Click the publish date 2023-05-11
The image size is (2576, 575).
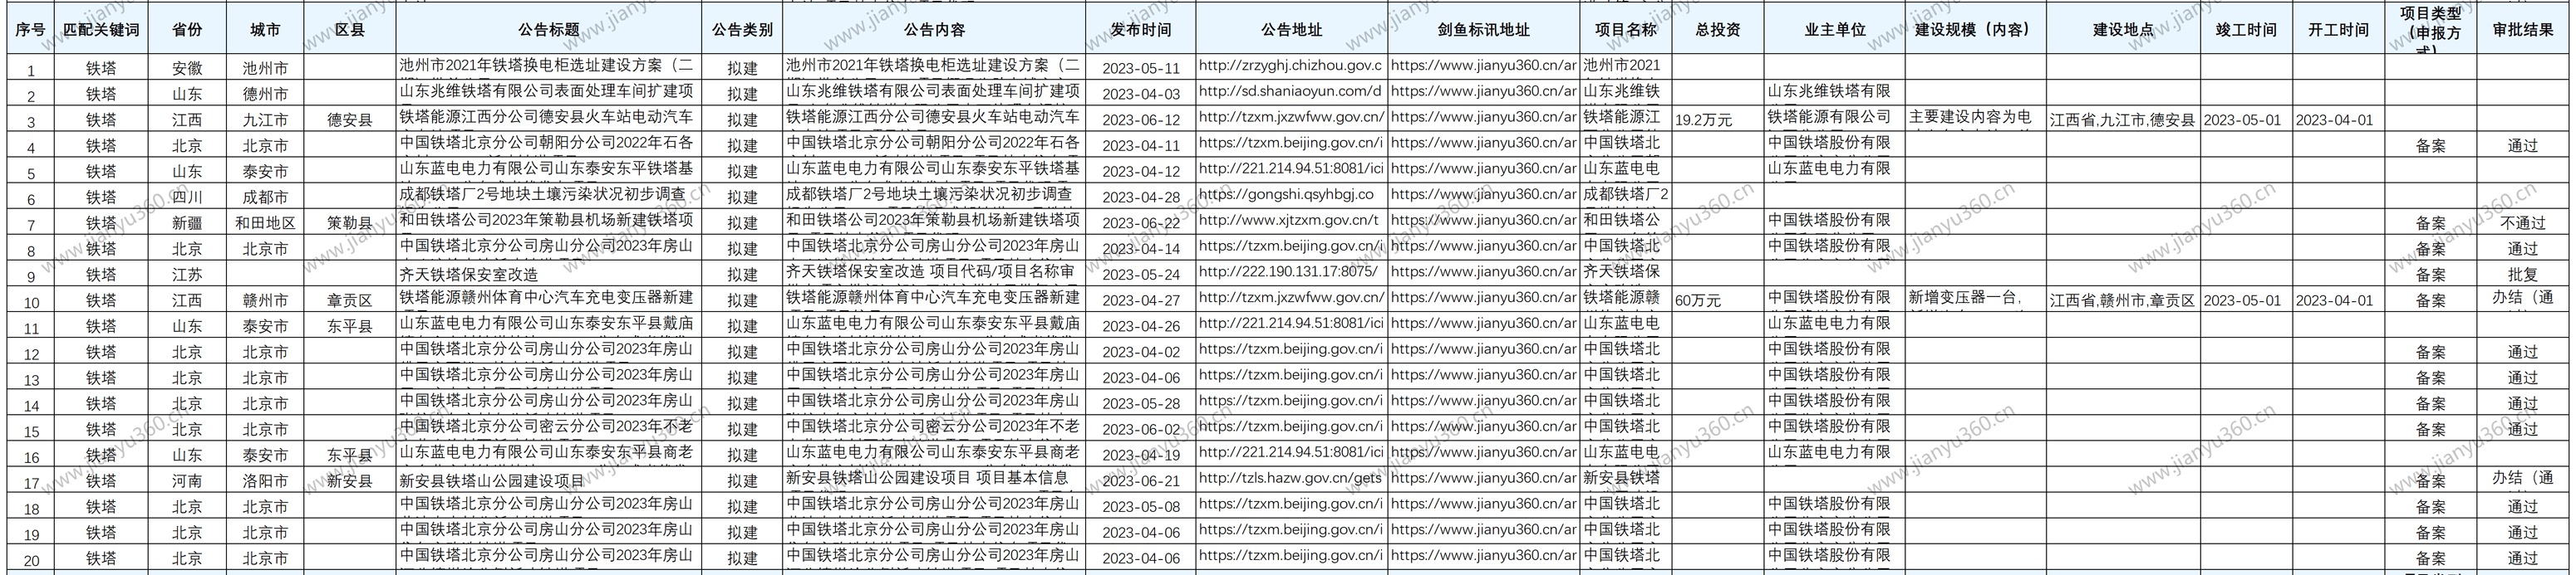click(1141, 69)
